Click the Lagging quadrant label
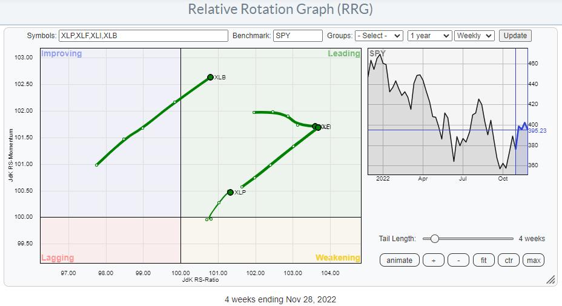 click(x=57, y=258)
